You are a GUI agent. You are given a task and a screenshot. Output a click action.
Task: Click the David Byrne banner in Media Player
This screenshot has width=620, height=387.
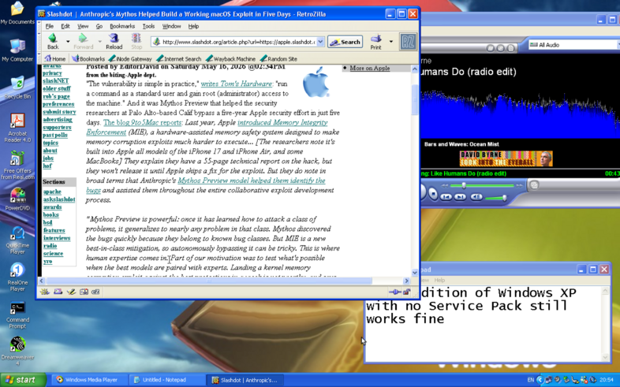point(506,158)
